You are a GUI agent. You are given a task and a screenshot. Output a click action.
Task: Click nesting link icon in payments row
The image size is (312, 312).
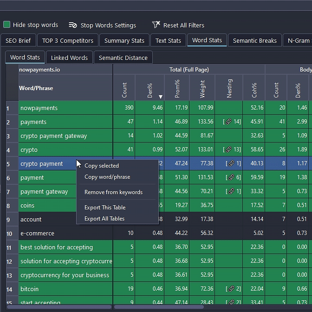click(228, 122)
